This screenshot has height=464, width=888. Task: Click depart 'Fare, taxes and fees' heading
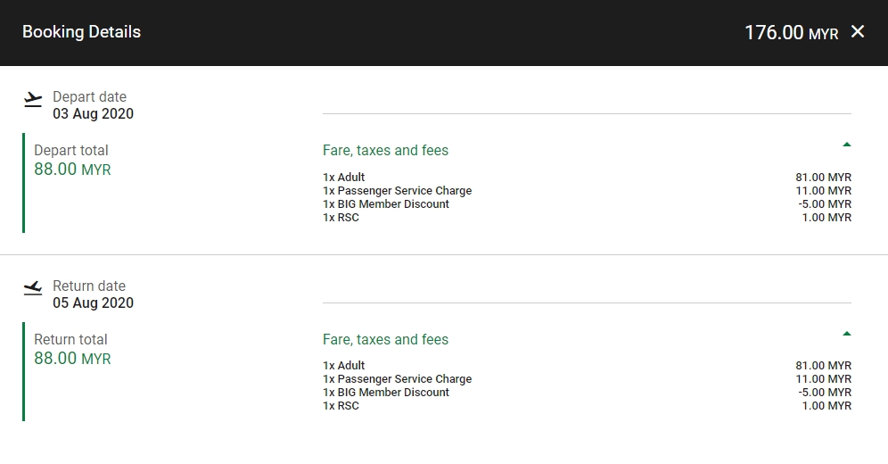[x=385, y=151]
